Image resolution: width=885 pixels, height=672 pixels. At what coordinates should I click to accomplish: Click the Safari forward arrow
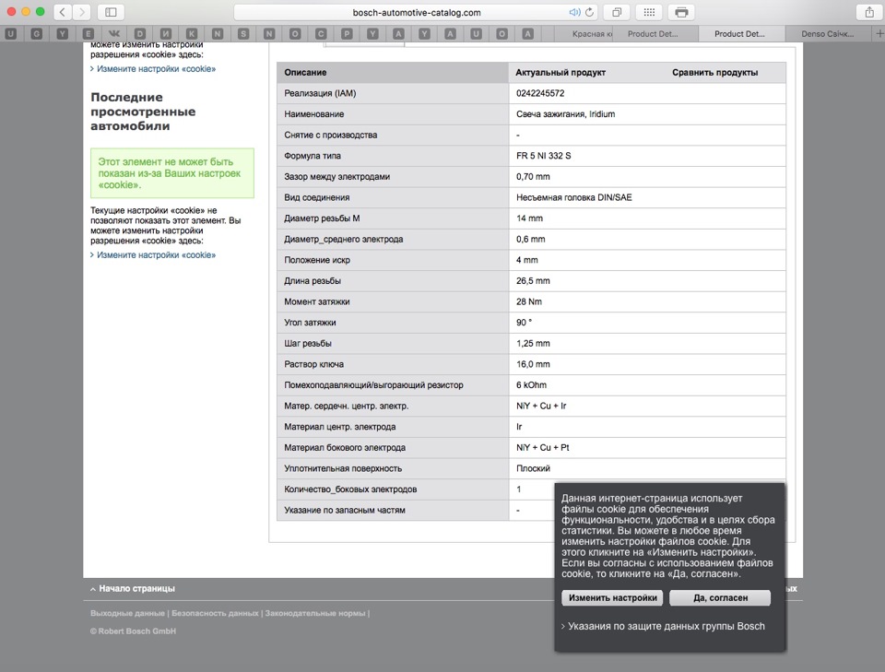pyautogui.click(x=82, y=12)
